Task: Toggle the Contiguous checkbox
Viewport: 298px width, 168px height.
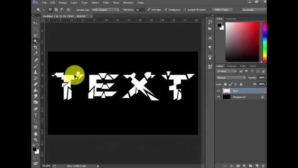Action: click(x=166, y=9)
